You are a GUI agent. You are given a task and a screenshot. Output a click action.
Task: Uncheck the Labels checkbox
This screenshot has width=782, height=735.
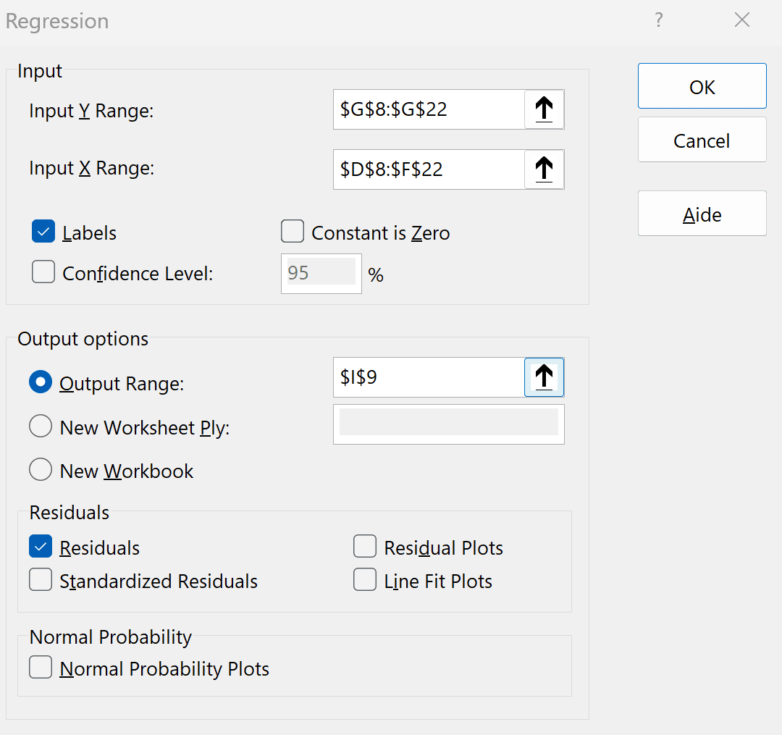(x=43, y=232)
